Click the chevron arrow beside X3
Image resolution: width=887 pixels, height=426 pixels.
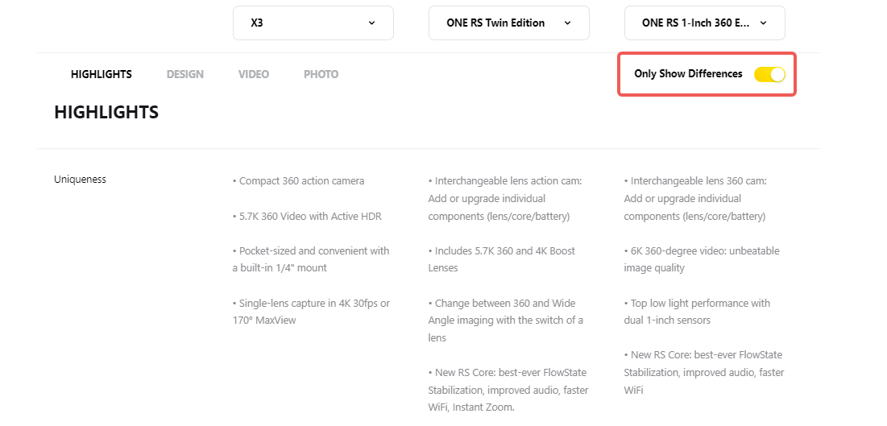371,23
